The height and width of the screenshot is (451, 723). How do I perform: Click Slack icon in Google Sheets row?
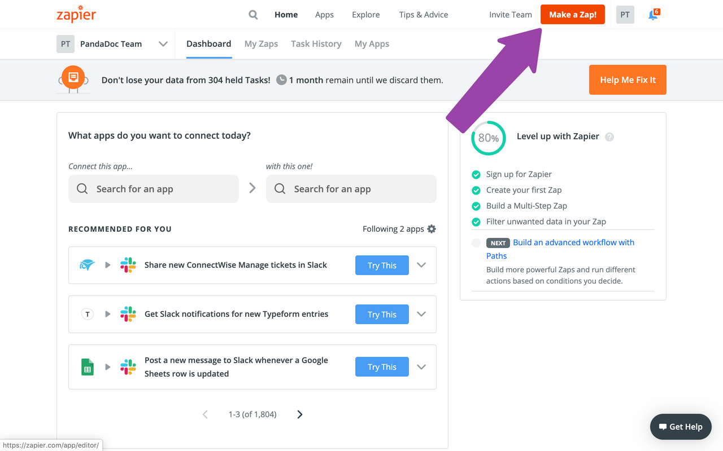(128, 367)
